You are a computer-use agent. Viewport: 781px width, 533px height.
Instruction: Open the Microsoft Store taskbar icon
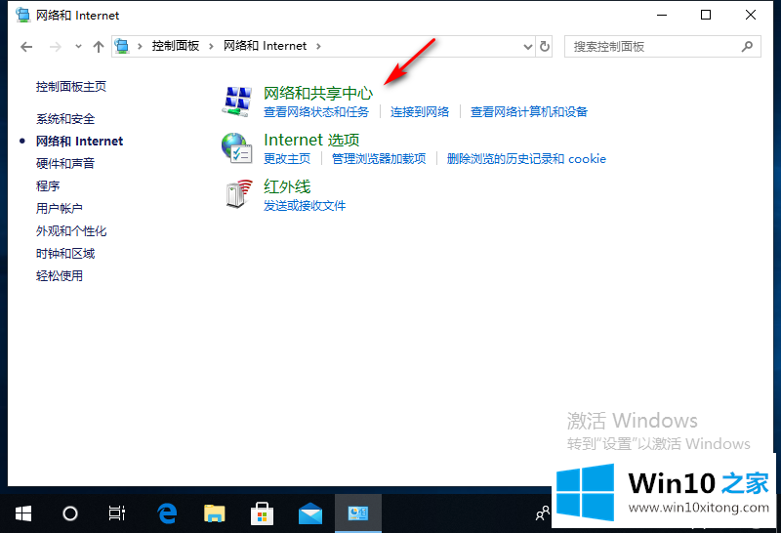coord(263,512)
